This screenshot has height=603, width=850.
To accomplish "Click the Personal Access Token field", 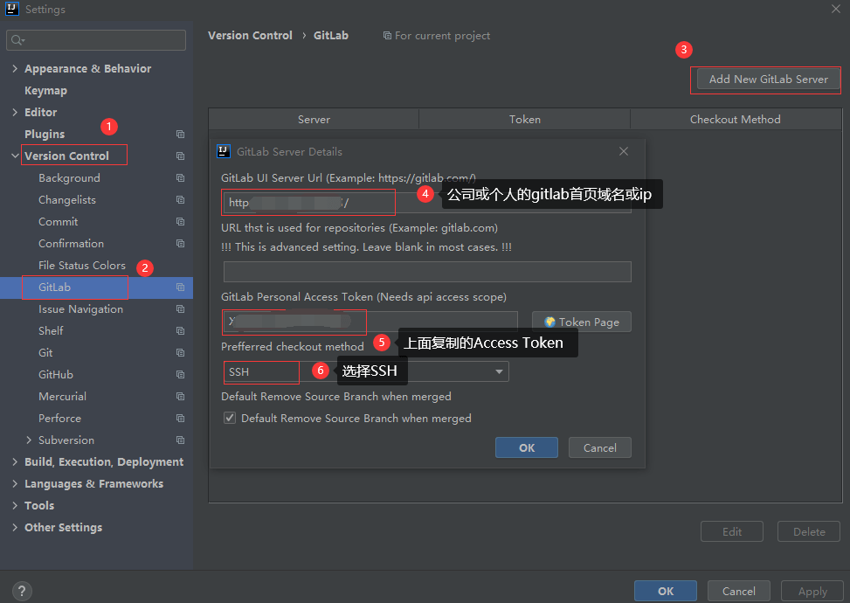I will (x=370, y=322).
